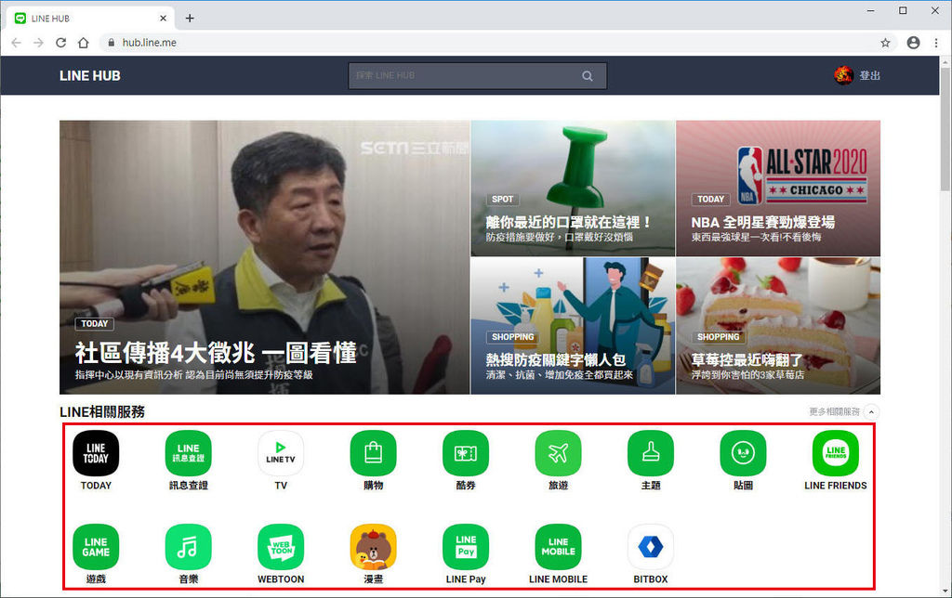This screenshot has height=598, width=952.
Task: Open the 草莓控最近嗨翻了 shopping card
Action: 778,326
